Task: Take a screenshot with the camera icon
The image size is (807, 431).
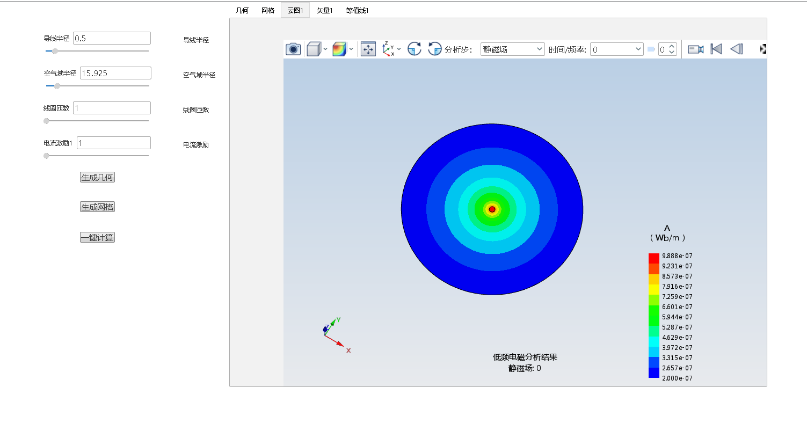Action: (293, 49)
